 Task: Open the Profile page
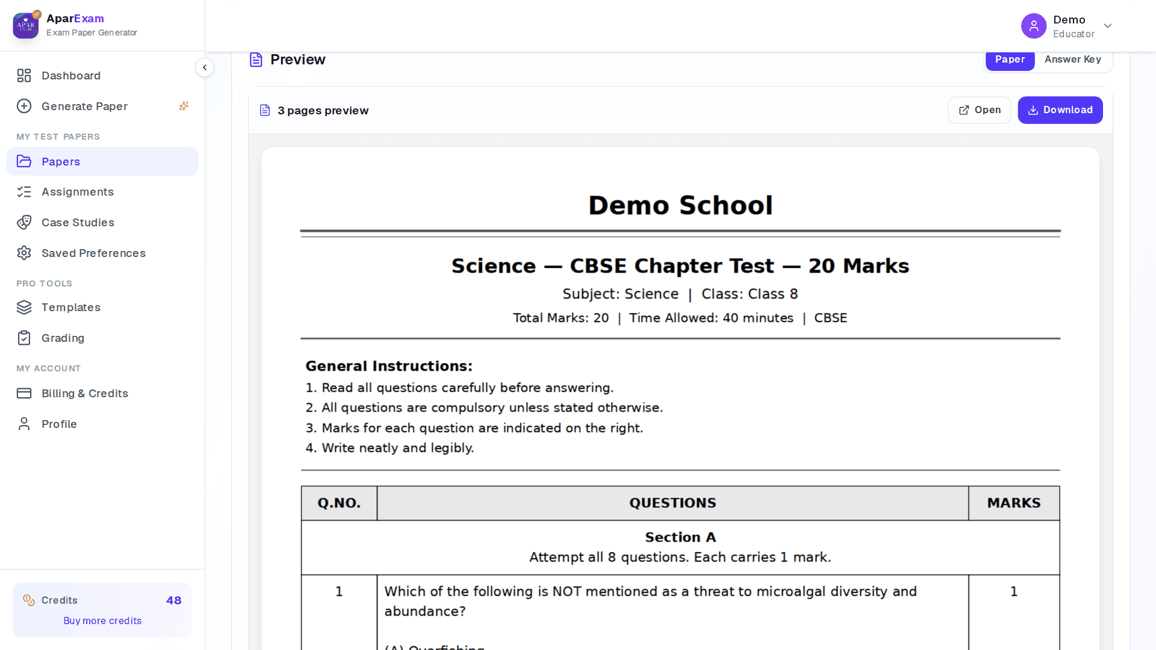point(102,424)
